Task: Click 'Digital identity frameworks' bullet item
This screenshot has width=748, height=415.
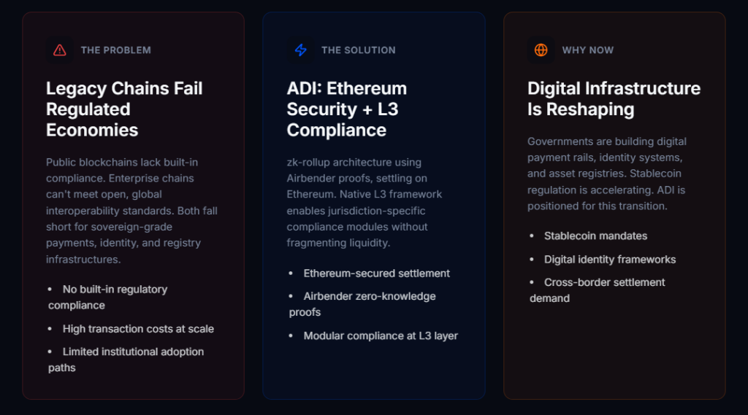Action: click(609, 260)
